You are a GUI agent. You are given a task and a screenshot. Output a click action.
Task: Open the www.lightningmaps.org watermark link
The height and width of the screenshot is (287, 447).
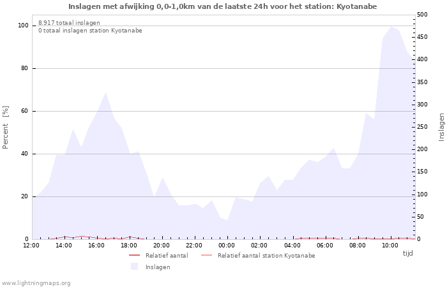pyautogui.click(x=36, y=283)
